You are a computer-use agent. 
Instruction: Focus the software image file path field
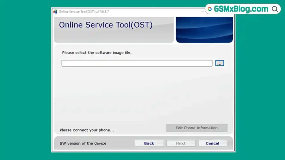click(x=137, y=63)
